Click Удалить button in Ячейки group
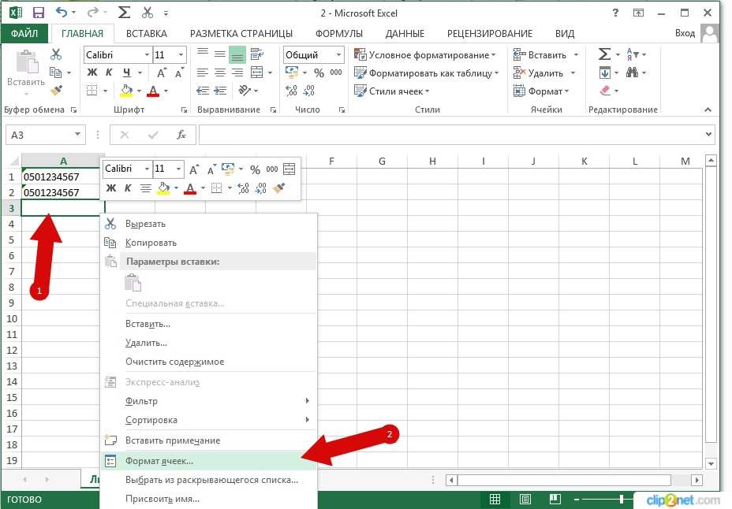The image size is (732, 509). coord(538,73)
